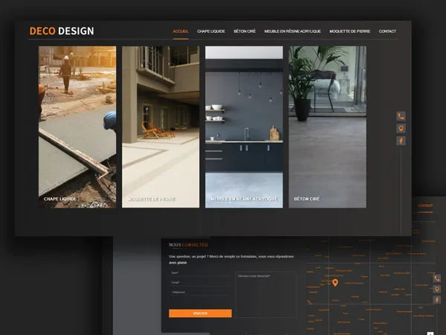The height and width of the screenshot is (335, 446).
Task: Click the message textarea in the contact form
Action: [266, 295]
